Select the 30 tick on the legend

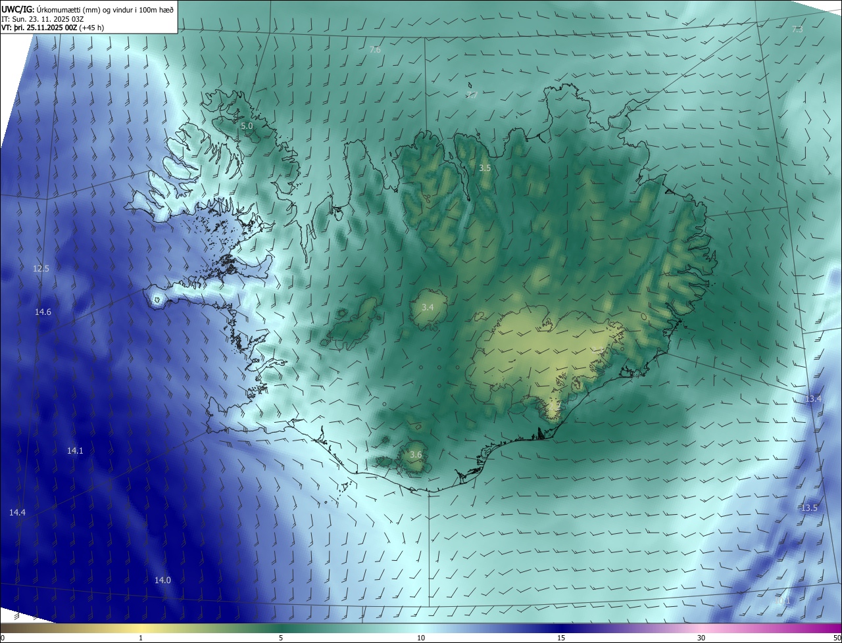(701, 638)
